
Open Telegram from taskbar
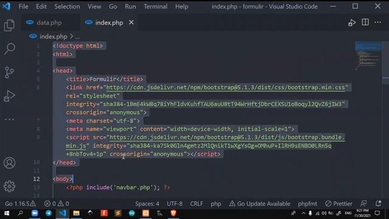[49, 213]
